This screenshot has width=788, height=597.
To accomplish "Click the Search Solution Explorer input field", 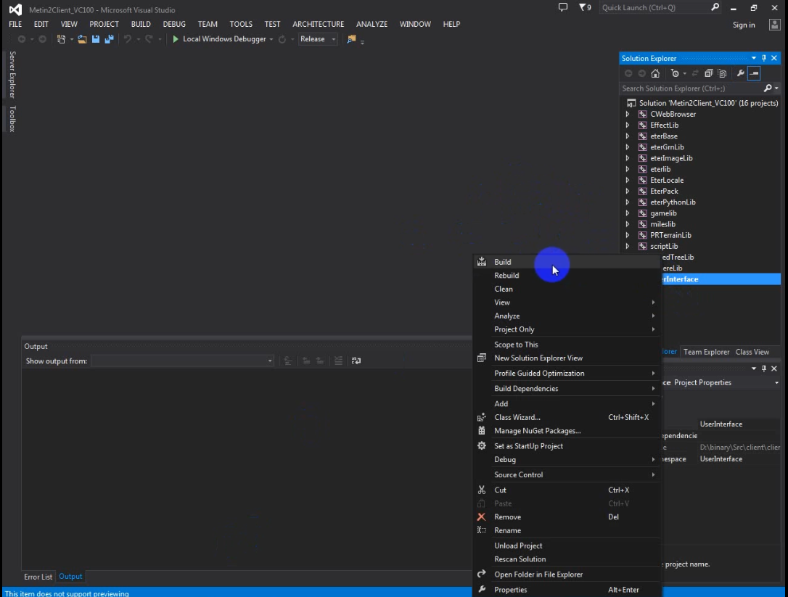I will pyautogui.click(x=691, y=88).
